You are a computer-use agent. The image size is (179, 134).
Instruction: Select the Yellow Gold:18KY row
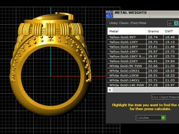tap(143, 52)
